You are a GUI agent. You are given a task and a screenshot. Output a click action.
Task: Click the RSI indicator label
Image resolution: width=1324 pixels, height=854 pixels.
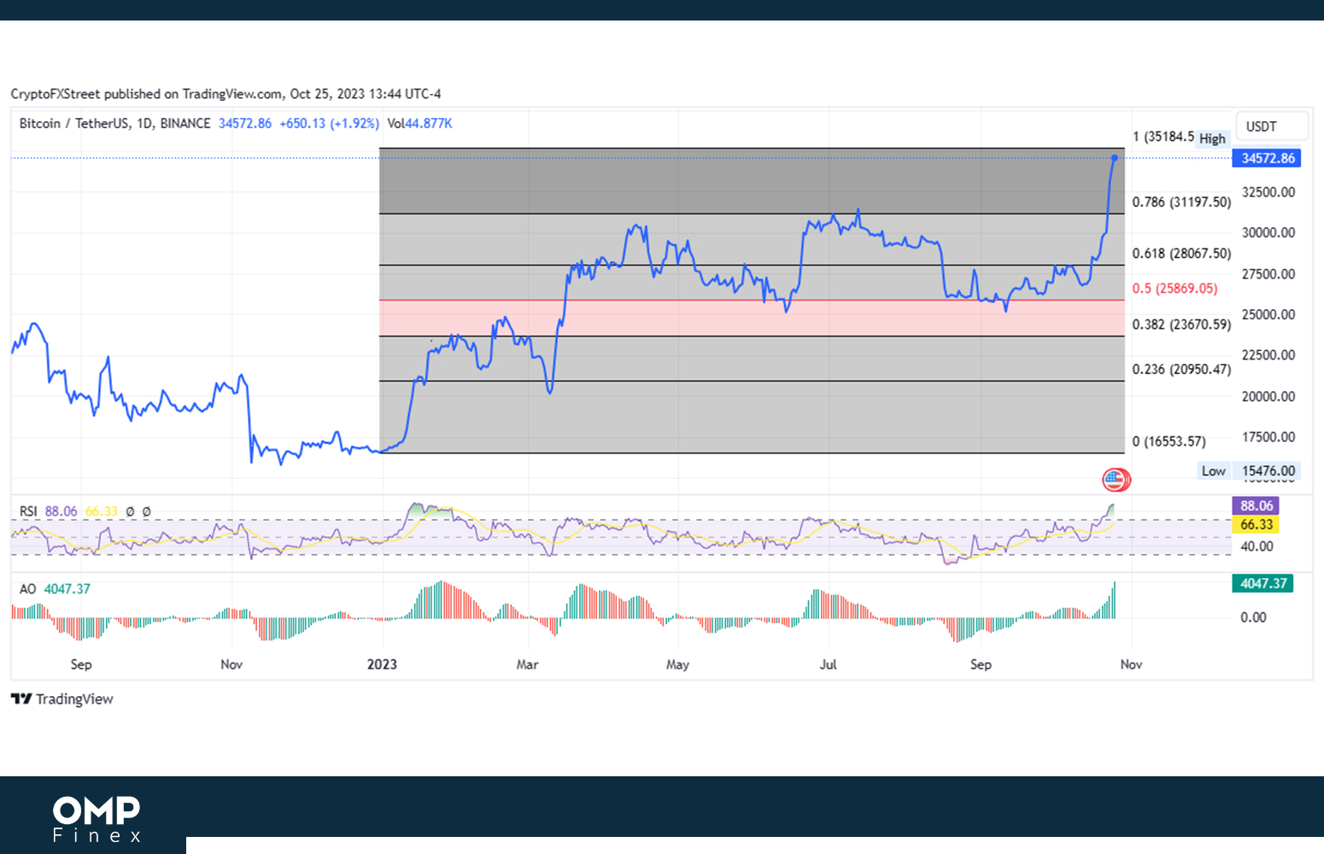pos(28,512)
